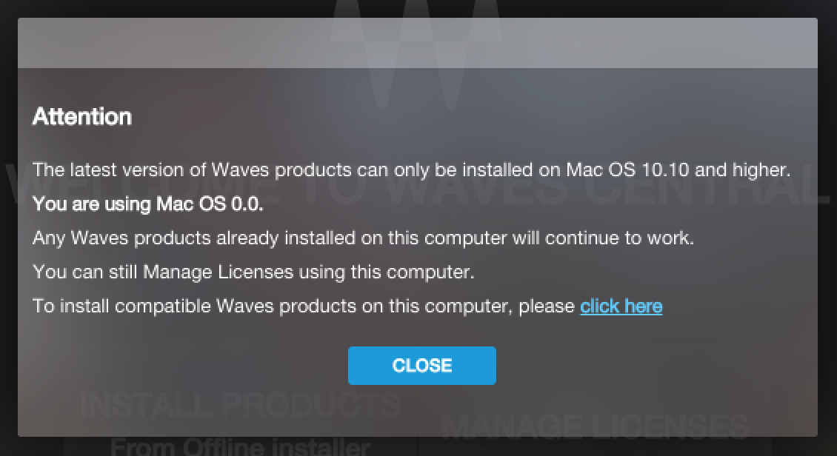Click the Mac OS 10.10 requirement sentence

coord(411,170)
